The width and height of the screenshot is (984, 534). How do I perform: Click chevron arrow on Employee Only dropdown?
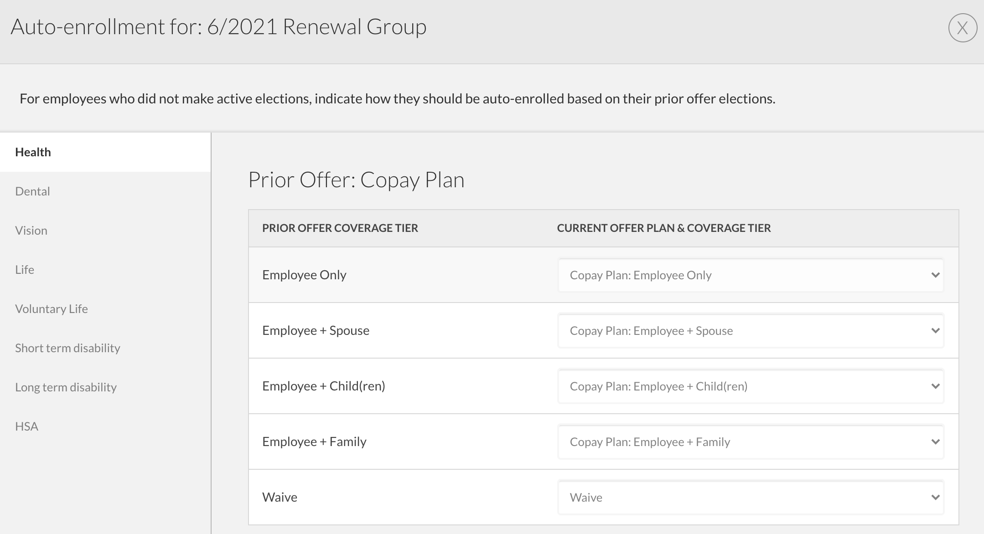(x=935, y=275)
